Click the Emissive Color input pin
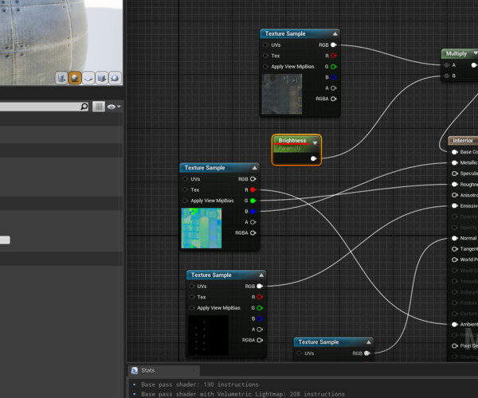This screenshot has height=398, width=478. tap(455, 206)
